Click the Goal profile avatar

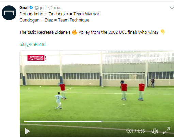pyautogui.click(x=9, y=13)
